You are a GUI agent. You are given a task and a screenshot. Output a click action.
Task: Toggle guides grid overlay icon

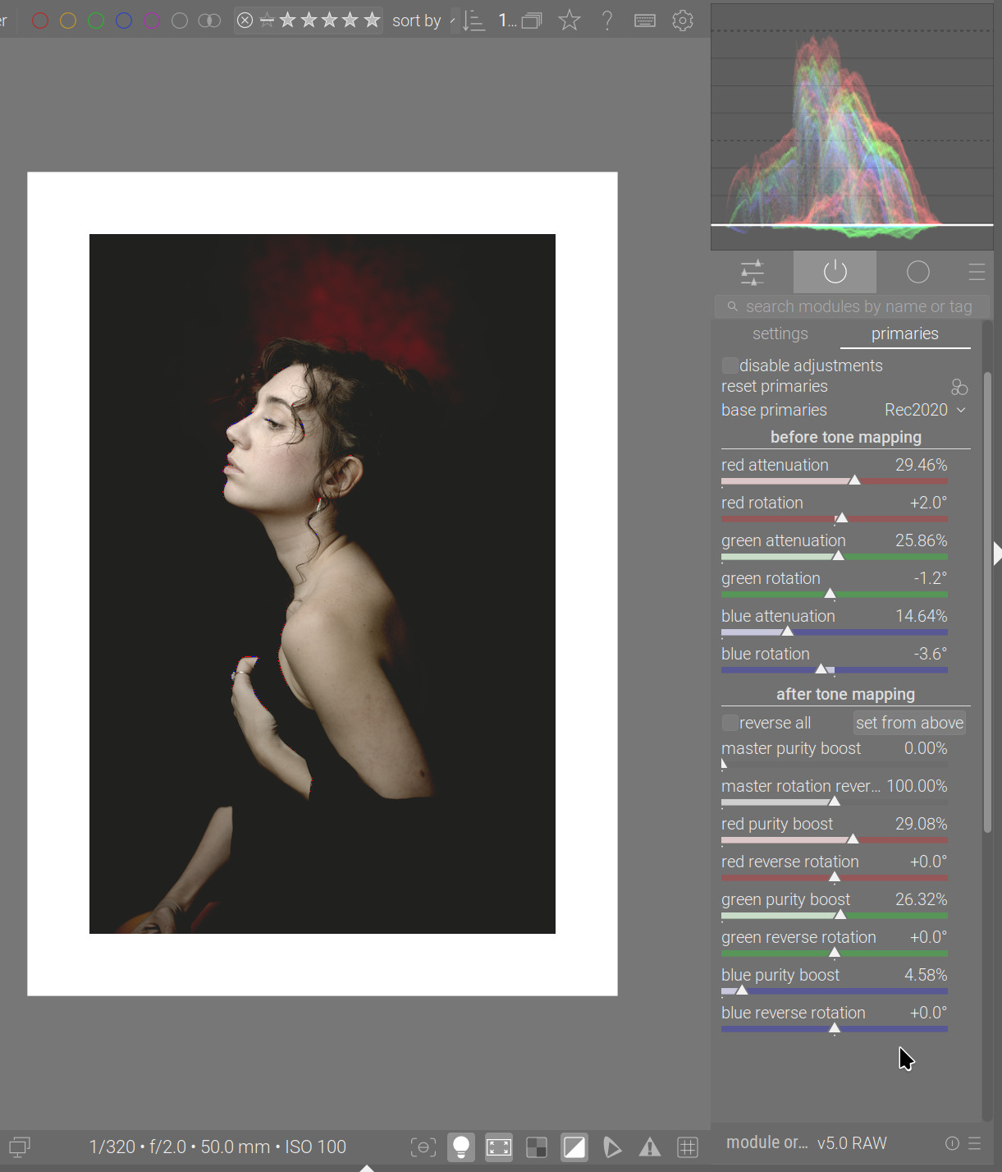(688, 1147)
